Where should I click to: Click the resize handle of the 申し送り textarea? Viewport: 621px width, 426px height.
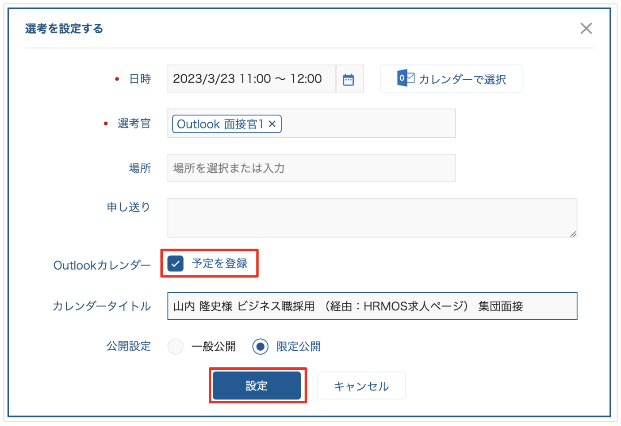(573, 234)
